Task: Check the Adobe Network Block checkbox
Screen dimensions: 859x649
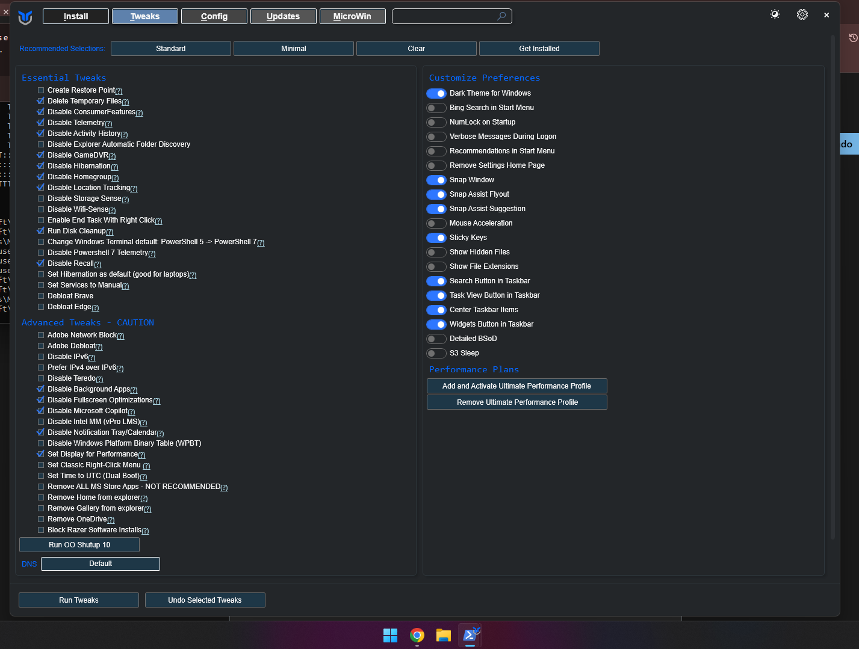Action: [x=41, y=335]
